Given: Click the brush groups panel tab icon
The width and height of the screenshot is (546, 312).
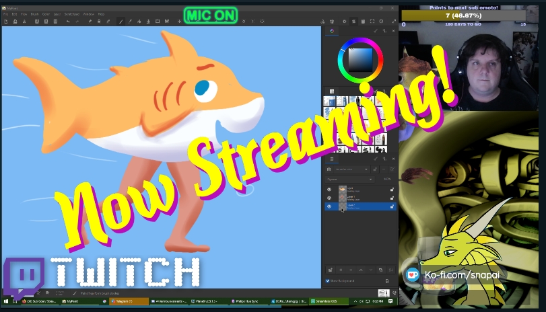Looking at the screenshot, I should (332, 91).
